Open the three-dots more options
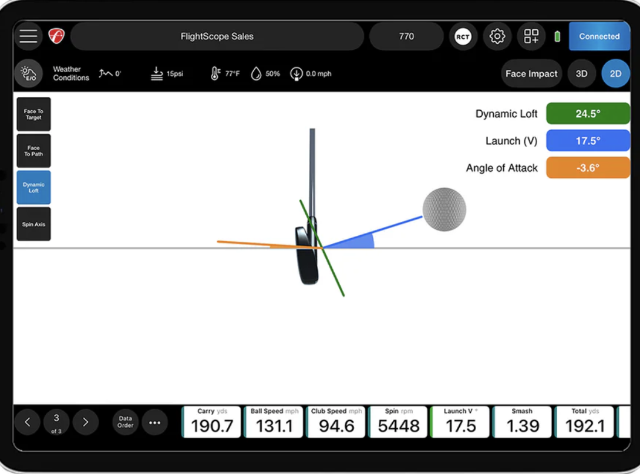This screenshot has width=640, height=474. click(155, 422)
